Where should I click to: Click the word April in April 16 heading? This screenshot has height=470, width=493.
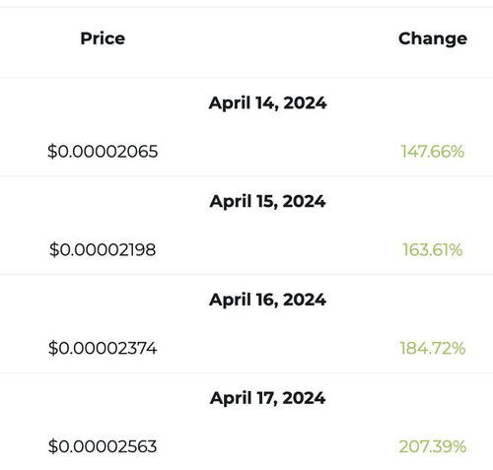click(230, 301)
